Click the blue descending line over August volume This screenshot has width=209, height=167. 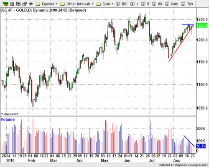point(189,141)
